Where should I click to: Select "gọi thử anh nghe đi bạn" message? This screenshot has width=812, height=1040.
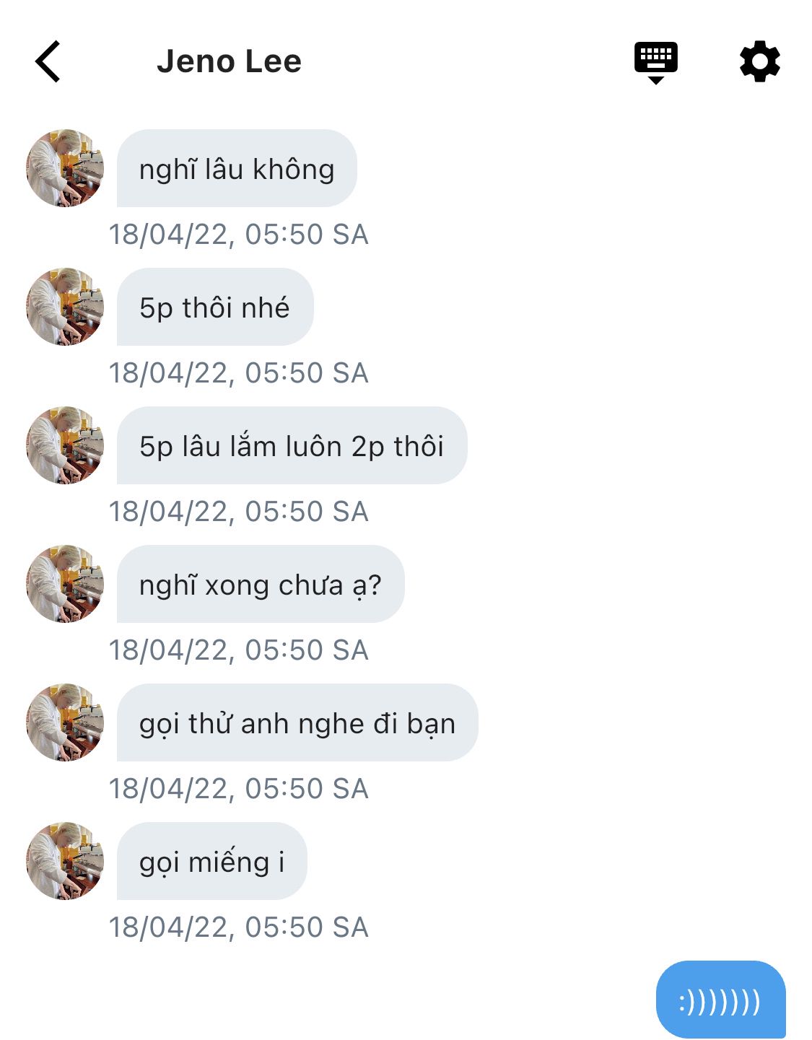click(297, 723)
